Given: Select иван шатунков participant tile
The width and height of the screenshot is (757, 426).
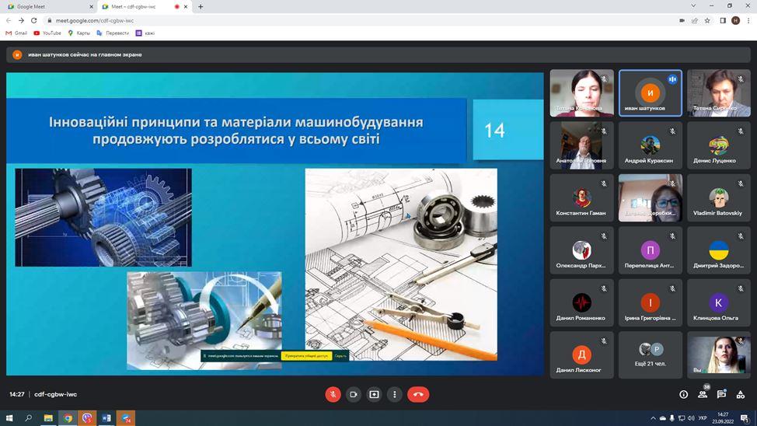Looking at the screenshot, I should [x=651, y=93].
